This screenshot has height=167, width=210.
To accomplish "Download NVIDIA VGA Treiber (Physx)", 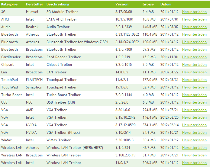I will click(194, 133).
